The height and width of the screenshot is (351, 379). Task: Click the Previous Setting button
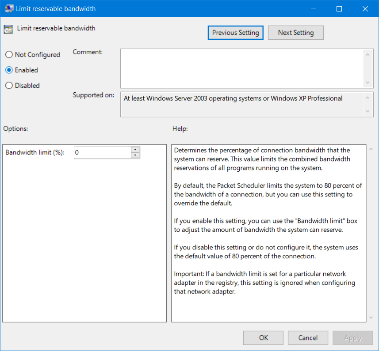click(x=235, y=33)
